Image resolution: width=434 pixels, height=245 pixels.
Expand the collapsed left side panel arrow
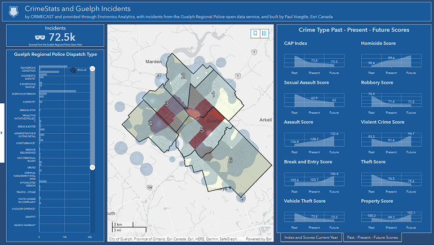click(2, 133)
